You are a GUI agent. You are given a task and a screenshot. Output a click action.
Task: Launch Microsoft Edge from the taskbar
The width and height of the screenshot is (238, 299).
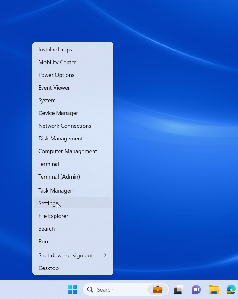pyautogui.click(x=231, y=289)
